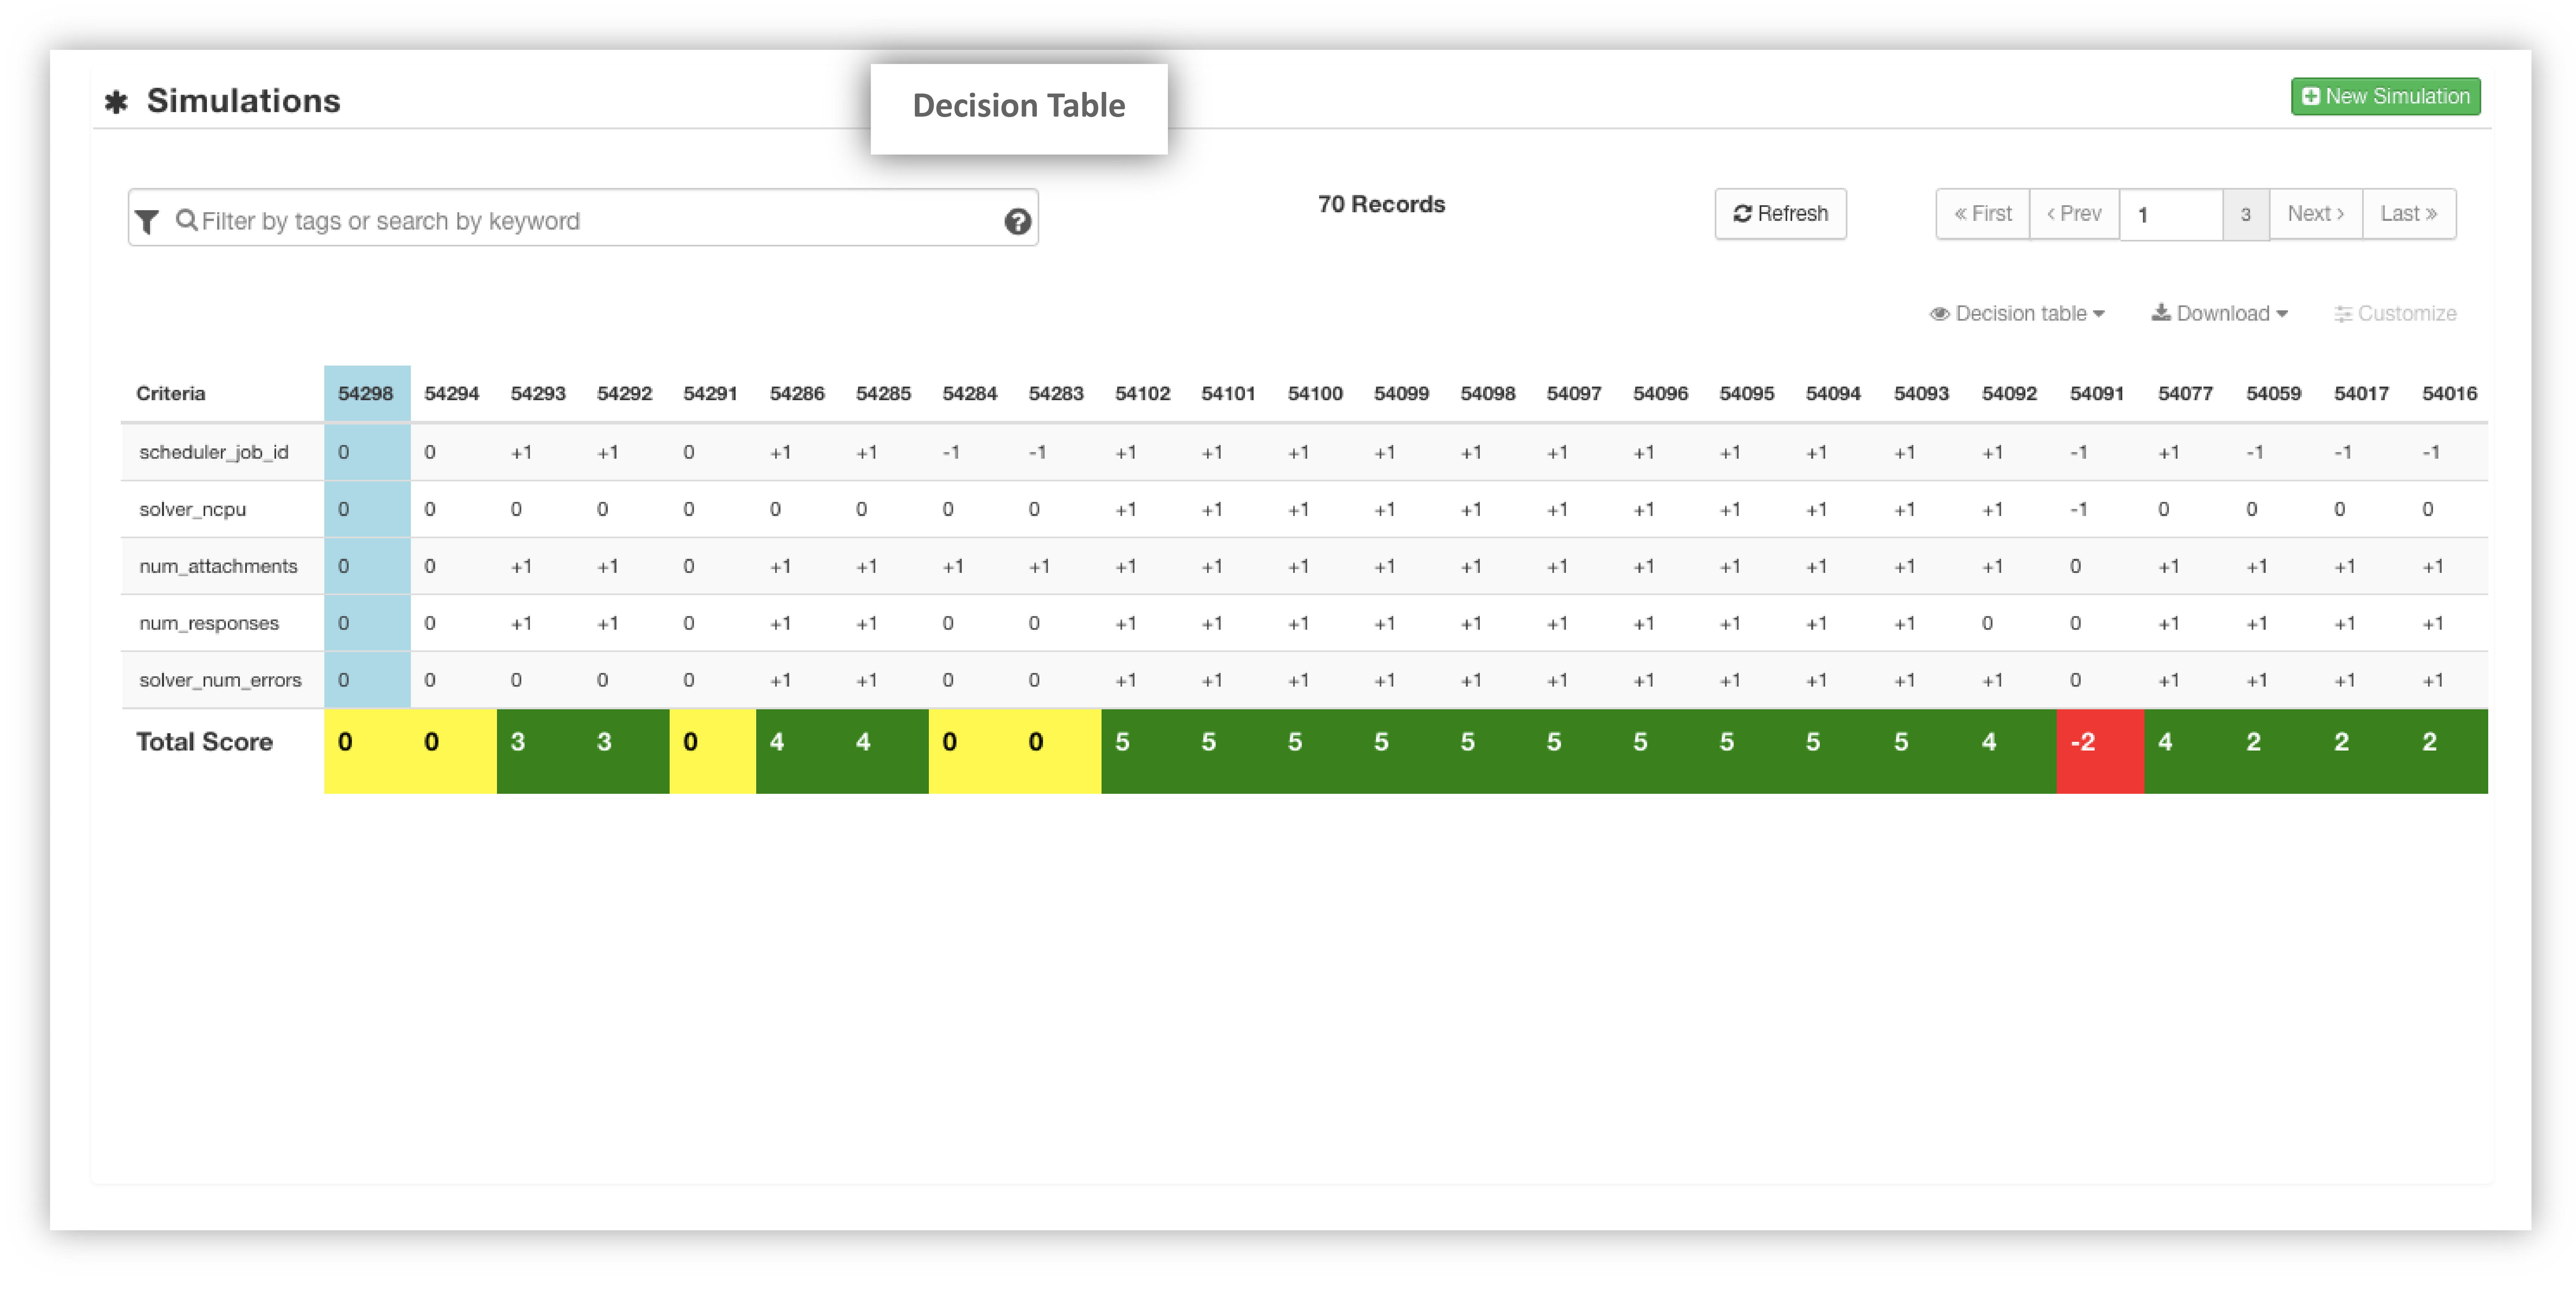This screenshot has height=1290, width=2576.
Task: Select column header 54017
Action: pos(2362,393)
